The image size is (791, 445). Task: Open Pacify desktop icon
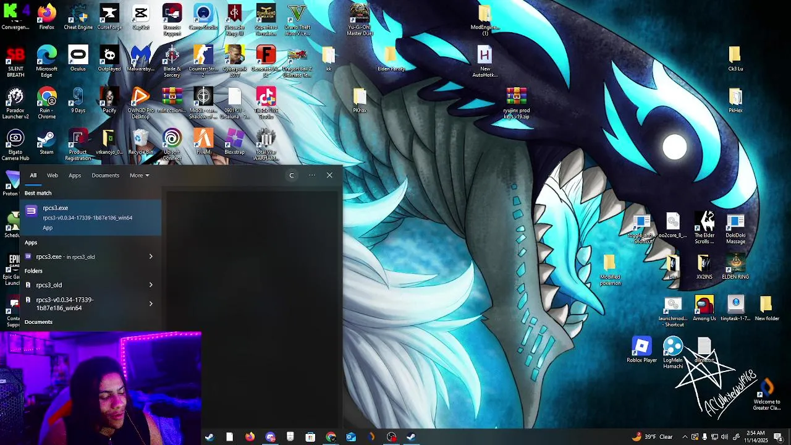pyautogui.click(x=109, y=100)
